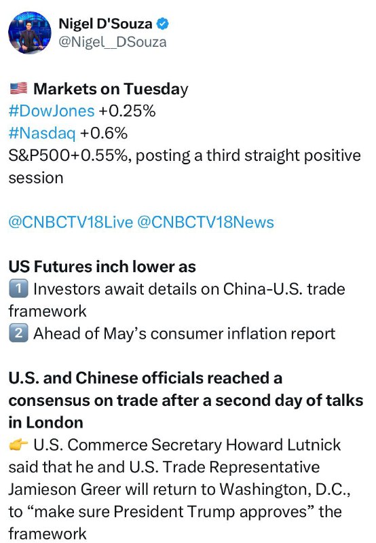Viewport: 376px width, 543px height.
Task: Click the number 1 keycap emoji
Action: pos(18,289)
